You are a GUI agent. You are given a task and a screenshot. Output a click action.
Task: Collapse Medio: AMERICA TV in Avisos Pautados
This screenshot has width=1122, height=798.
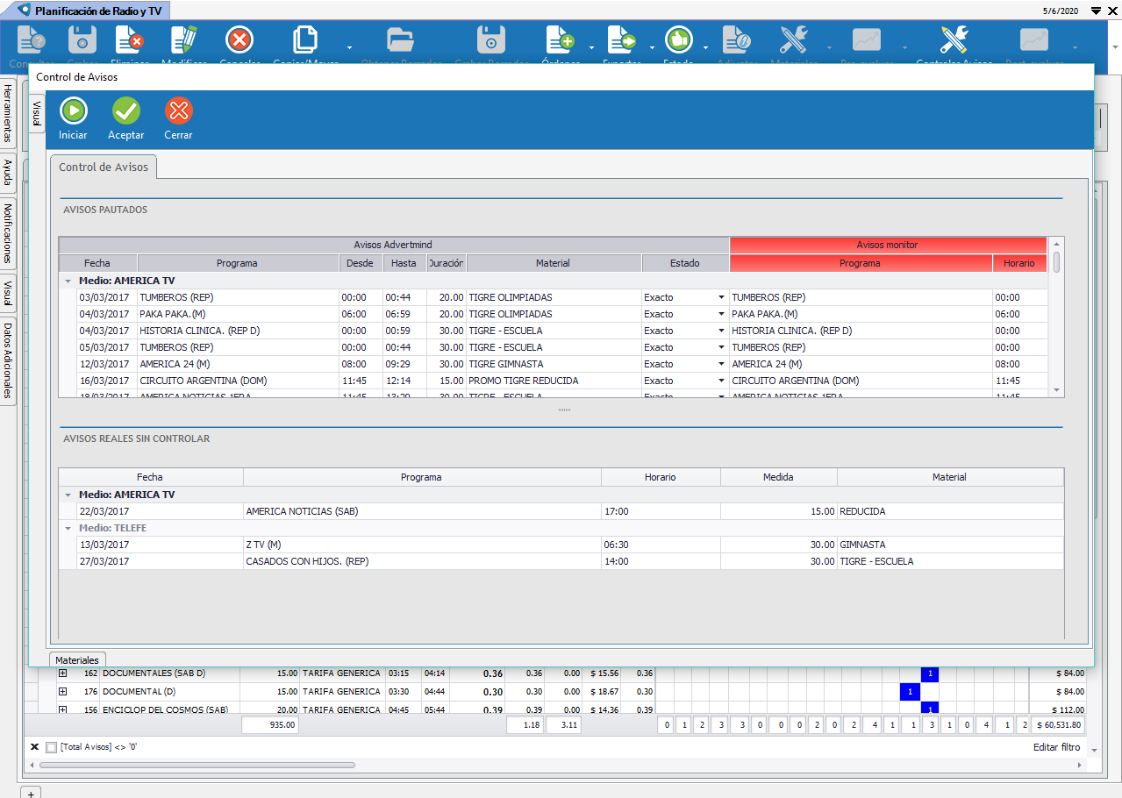[x=68, y=281]
